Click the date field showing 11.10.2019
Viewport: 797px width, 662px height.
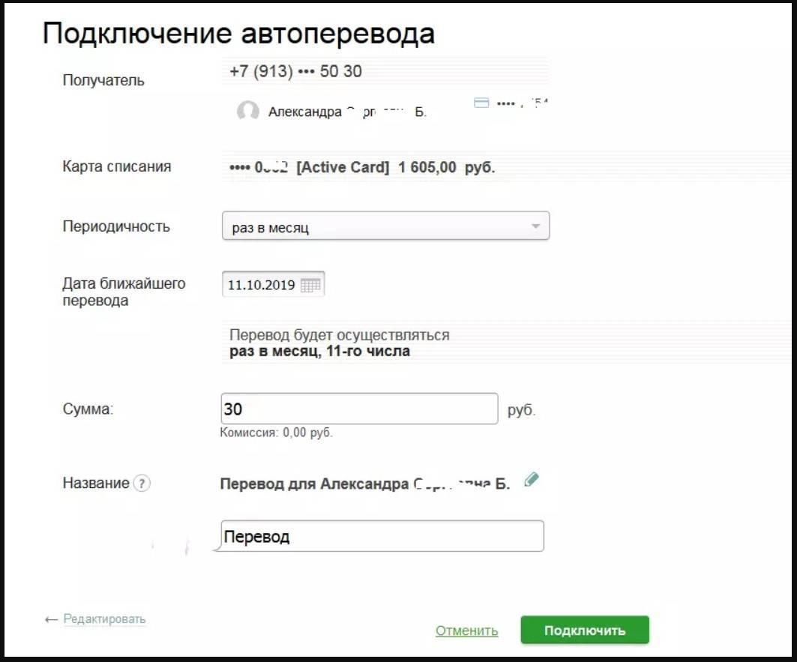pos(261,286)
